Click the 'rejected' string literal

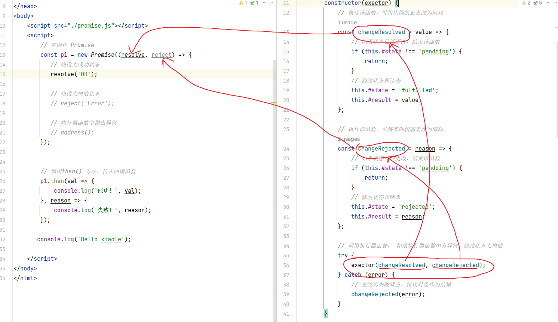pyautogui.click(x=415, y=207)
